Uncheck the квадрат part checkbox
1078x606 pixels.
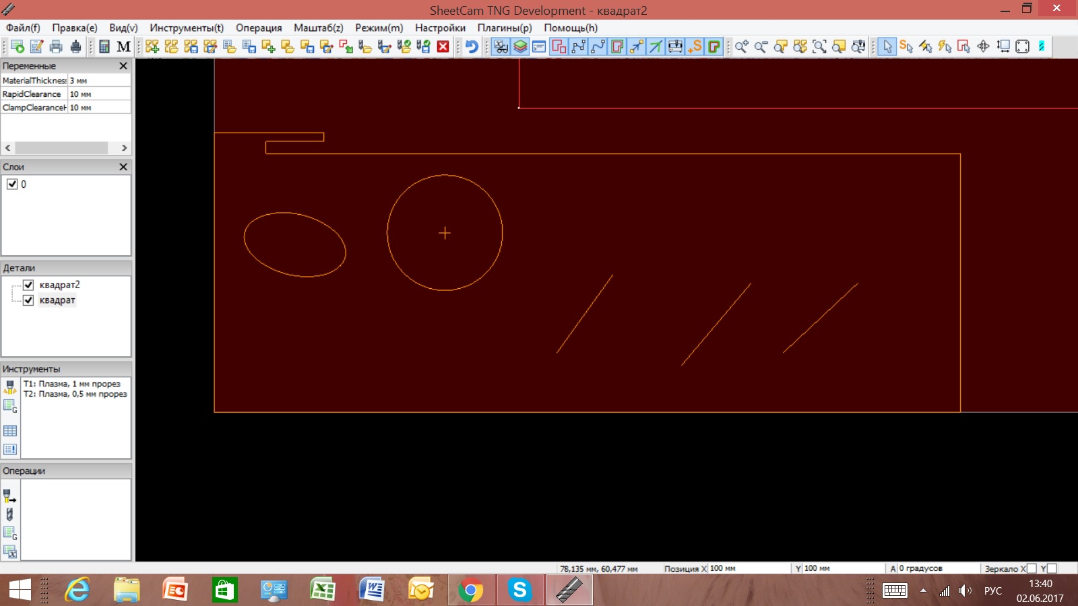(28, 300)
